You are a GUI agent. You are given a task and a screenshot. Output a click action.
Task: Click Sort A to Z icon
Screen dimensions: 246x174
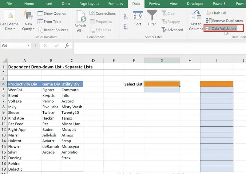coord(125,16)
